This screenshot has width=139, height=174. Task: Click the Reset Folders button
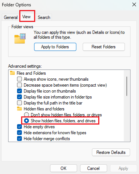[x=104, y=47]
